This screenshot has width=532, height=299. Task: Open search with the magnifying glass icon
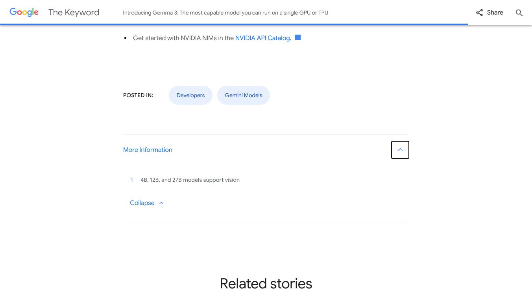[519, 13]
